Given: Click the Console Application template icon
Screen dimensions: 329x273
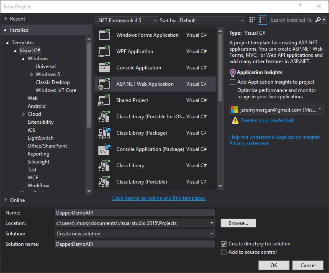Looking at the screenshot, I should (104, 67).
